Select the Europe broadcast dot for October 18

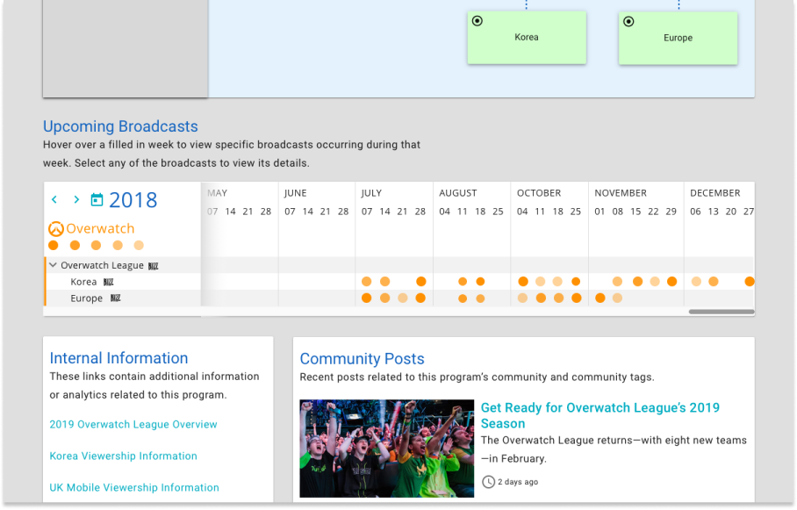click(x=558, y=298)
